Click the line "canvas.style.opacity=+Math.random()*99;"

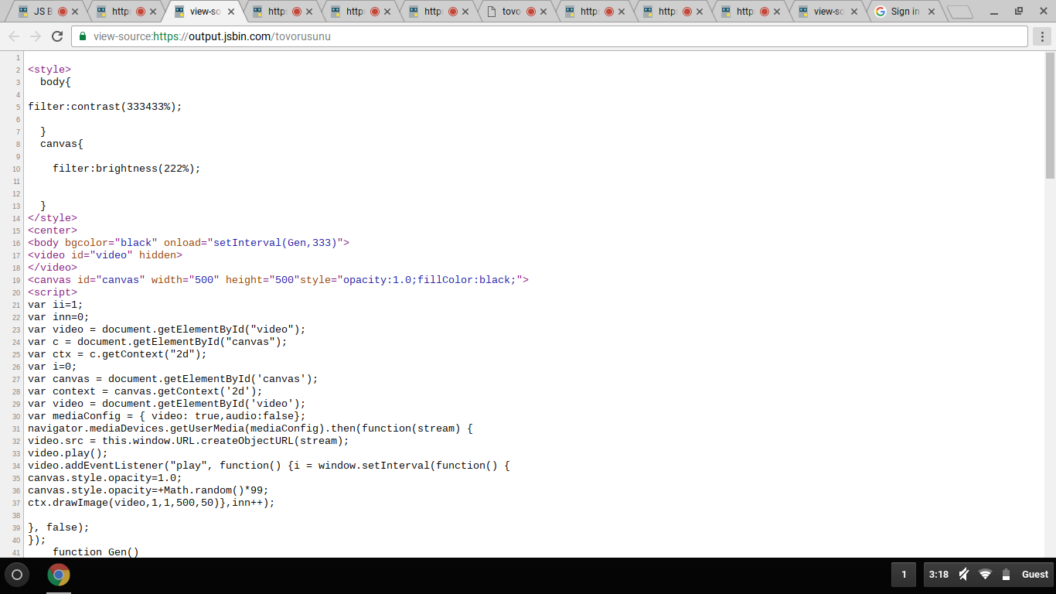pyautogui.click(x=148, y=490)
